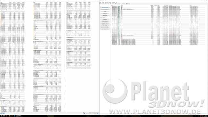Click the clock icon in HWiNFO footer
The width and height of the screenshot is (208, 117).
tap(90, 113)
